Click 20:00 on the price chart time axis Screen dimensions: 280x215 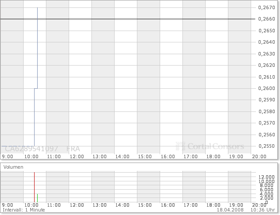pos(259,156)
